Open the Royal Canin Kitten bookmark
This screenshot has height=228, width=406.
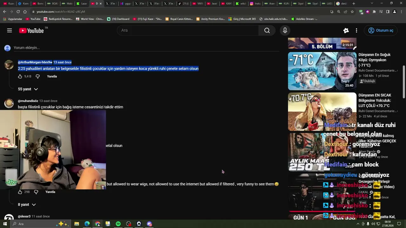pos(179,19)
